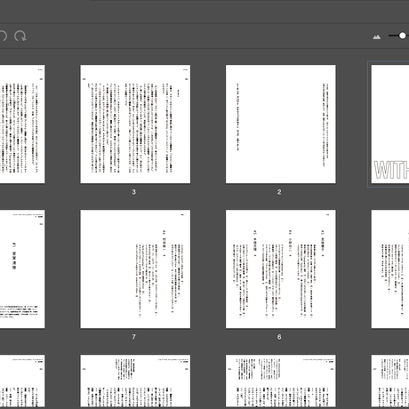Select the bottom row thumbnail below page 6
Image resolution: width=409 pixels, height=409 pixels.
click(x=281, y=381)
